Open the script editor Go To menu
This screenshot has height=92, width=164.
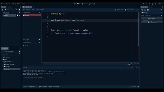[37, 10]
